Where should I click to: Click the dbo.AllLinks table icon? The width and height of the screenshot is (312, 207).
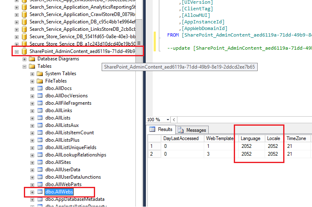[40, 110]
